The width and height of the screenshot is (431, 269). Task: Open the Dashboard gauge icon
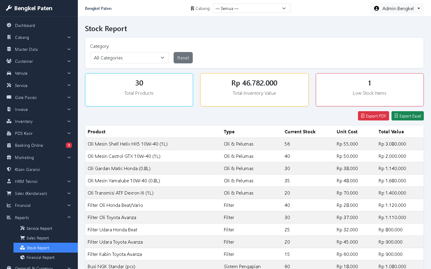pos(9,25)
